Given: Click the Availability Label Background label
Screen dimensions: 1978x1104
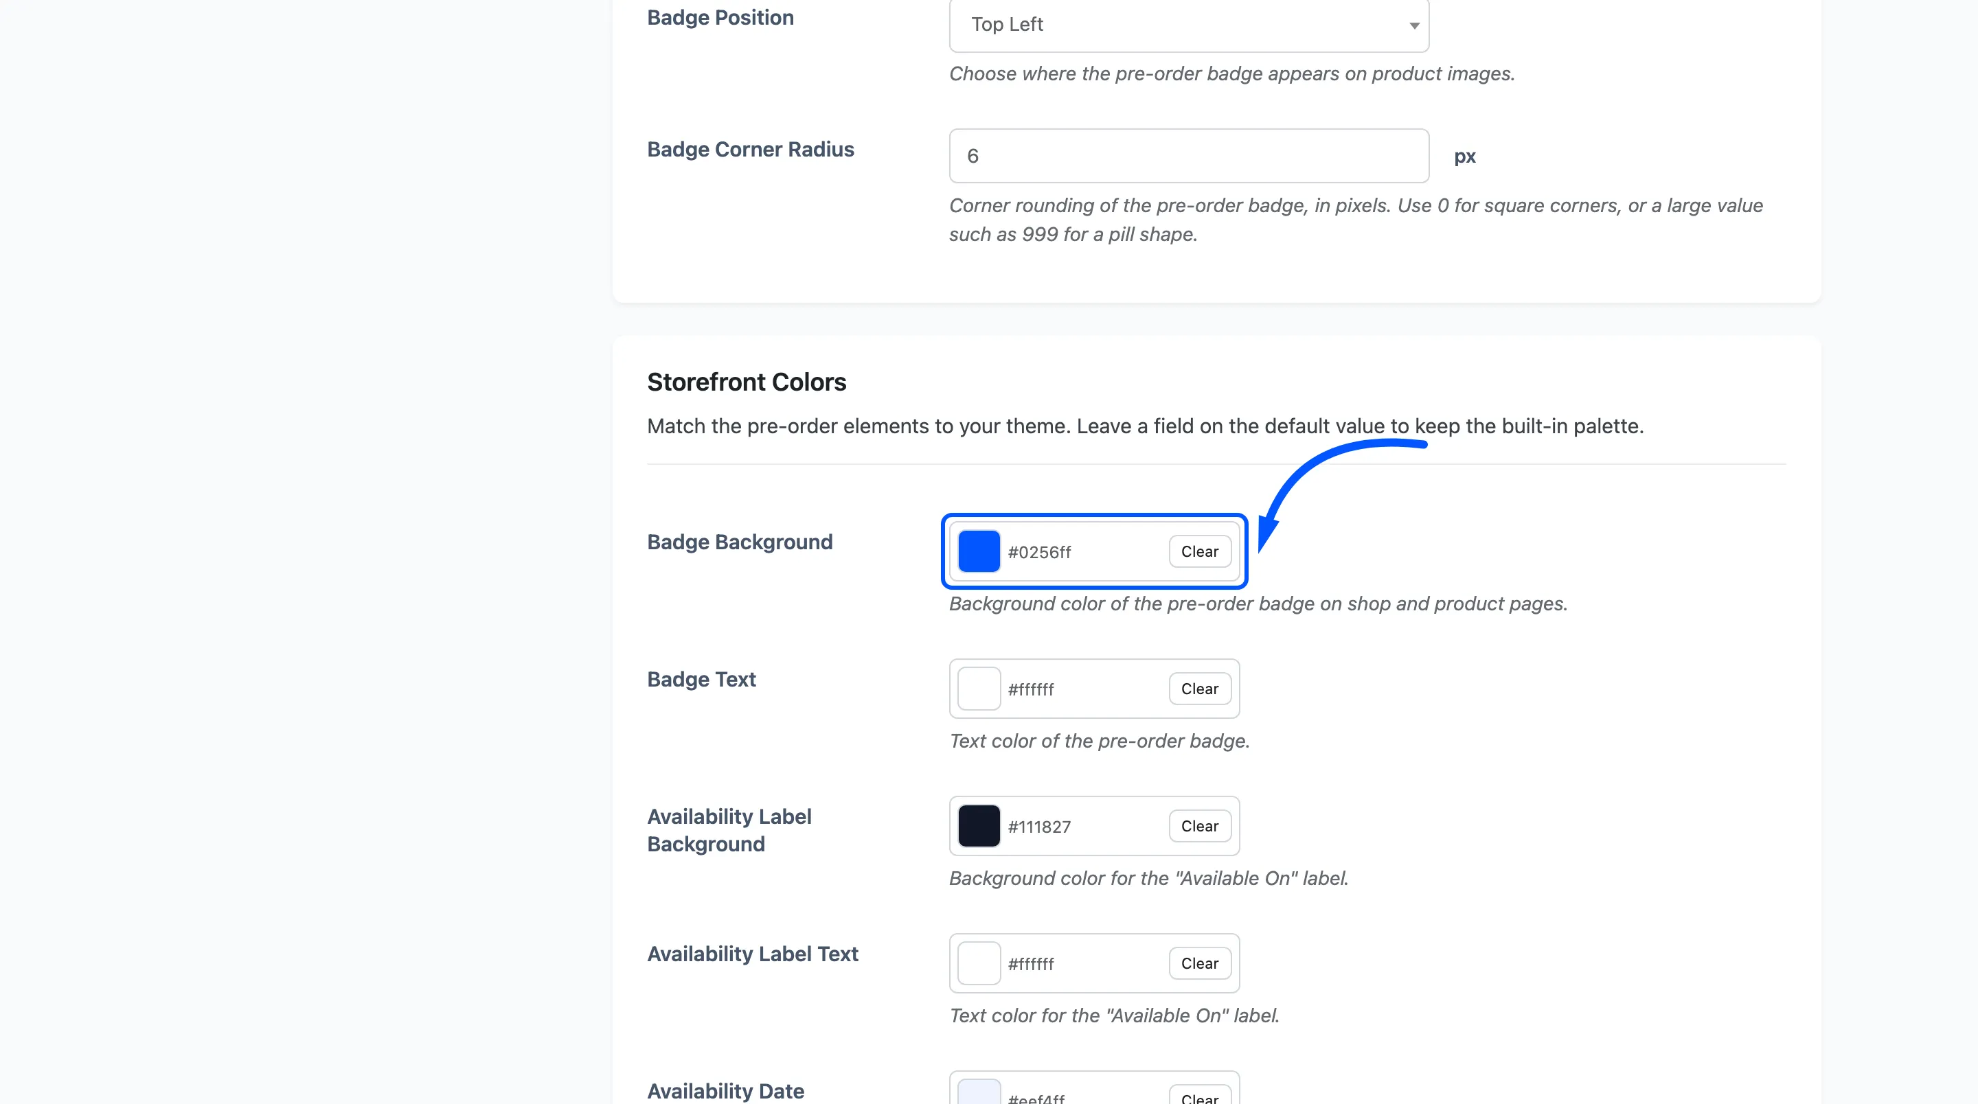Looking at the screenshot, I should tap(729, 830).
